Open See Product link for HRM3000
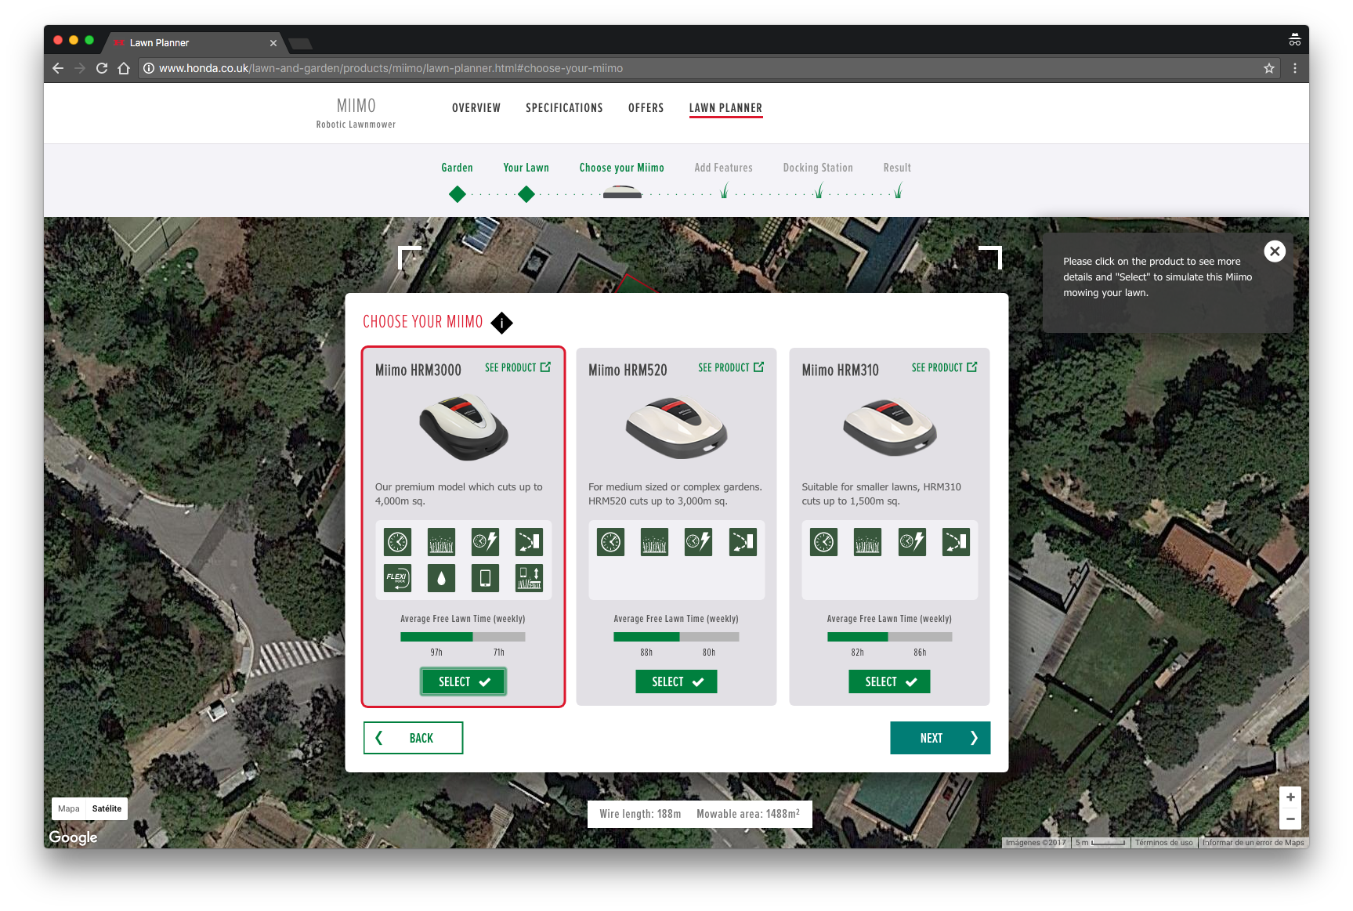Image resolution: width=1353 pixels, height=911 pixels. point(518,367)
